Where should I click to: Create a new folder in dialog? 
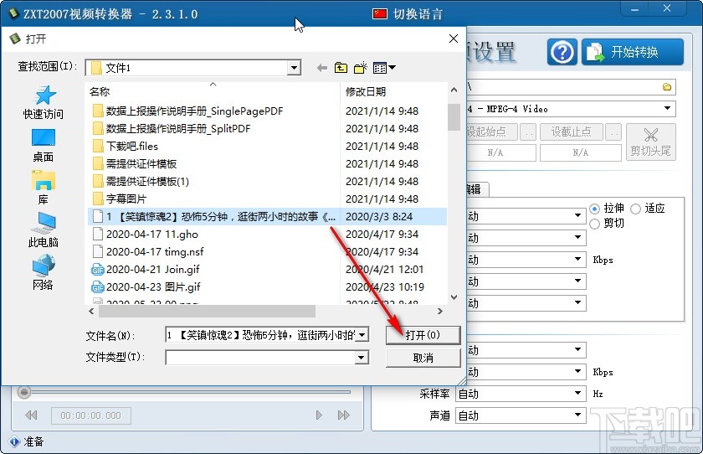coord(361,68)
